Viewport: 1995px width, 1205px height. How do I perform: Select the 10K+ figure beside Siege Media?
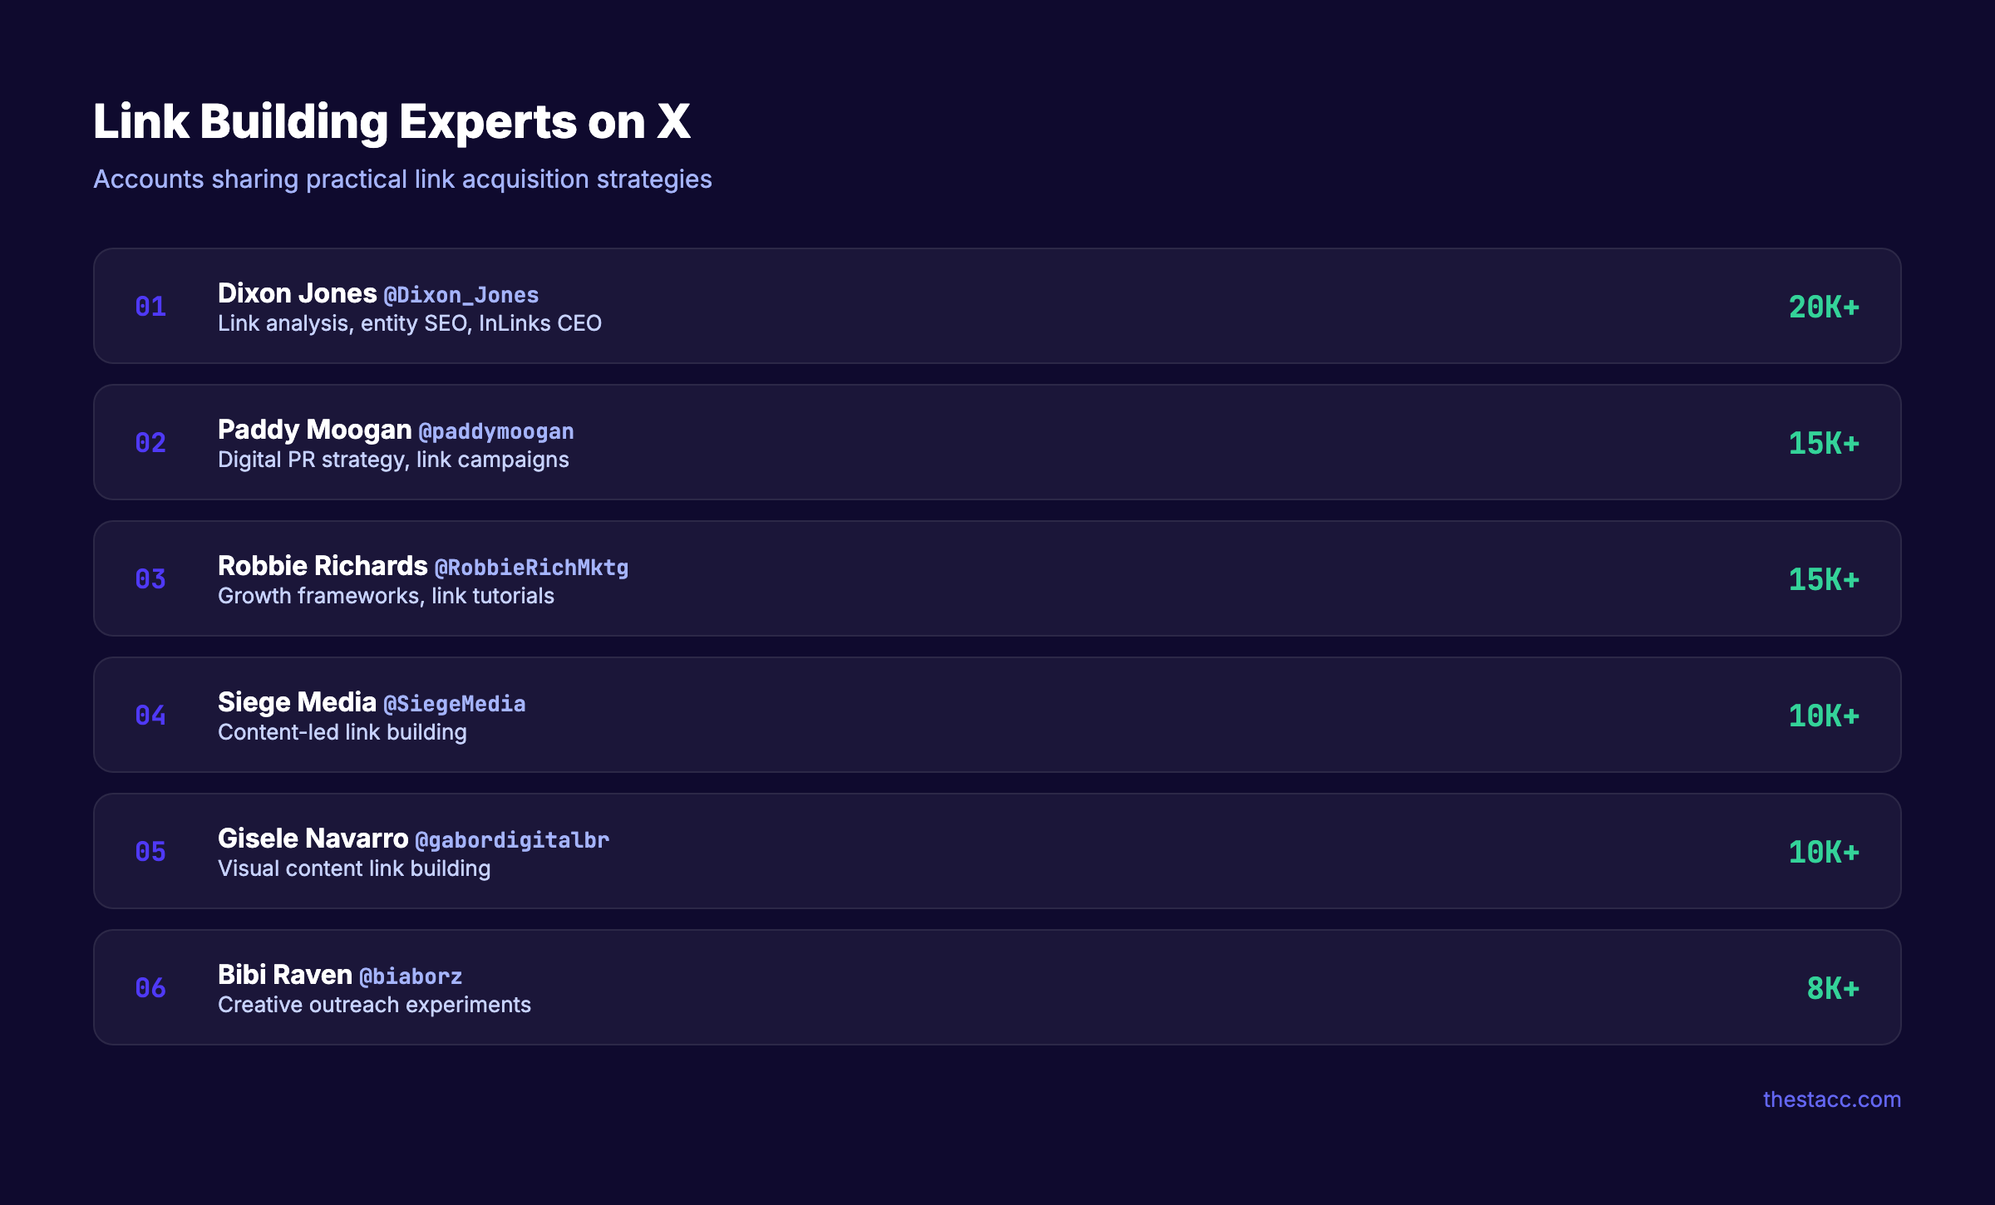pyautogui.click(x=1825, y=715)
